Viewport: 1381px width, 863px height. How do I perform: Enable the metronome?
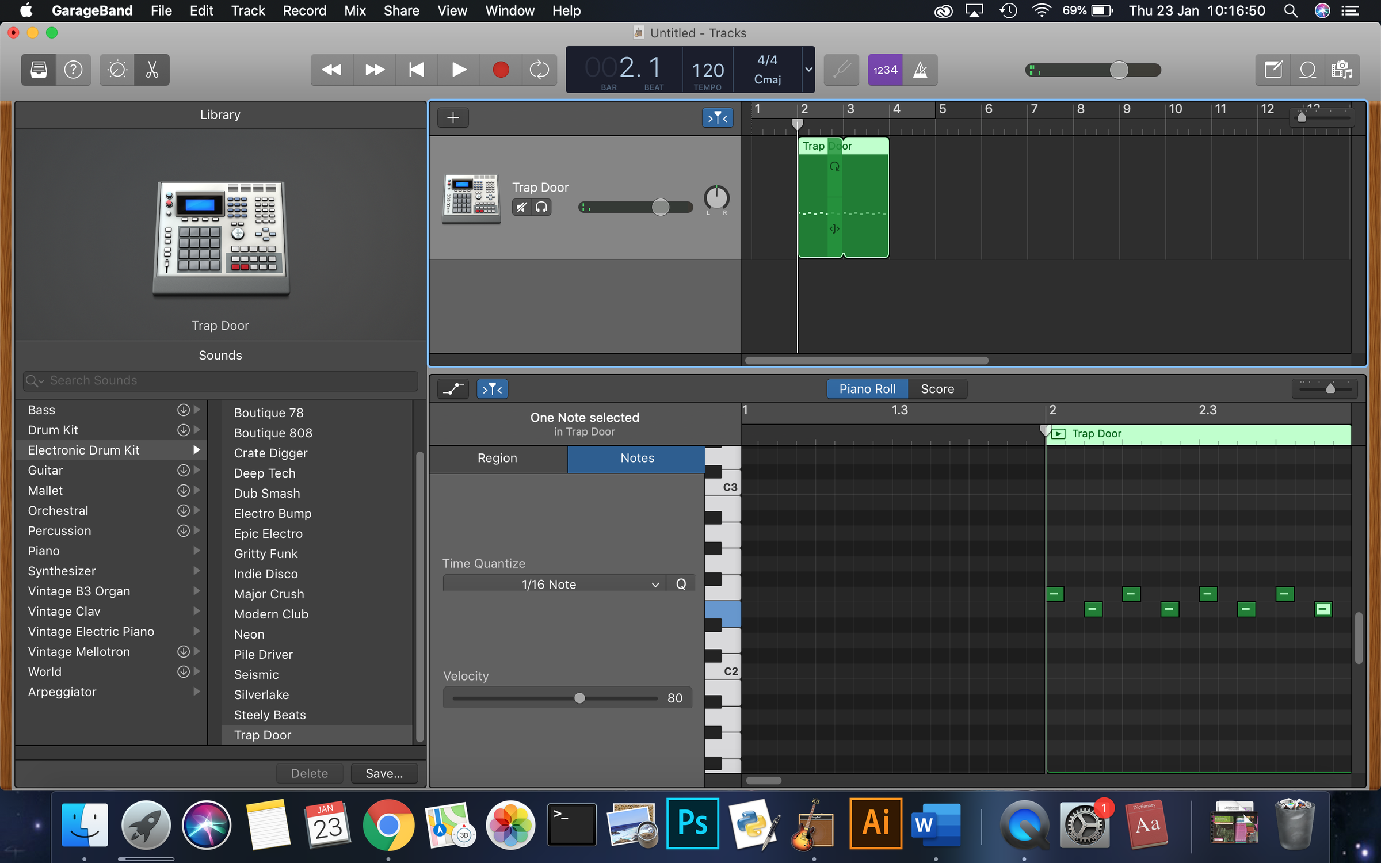920,70
